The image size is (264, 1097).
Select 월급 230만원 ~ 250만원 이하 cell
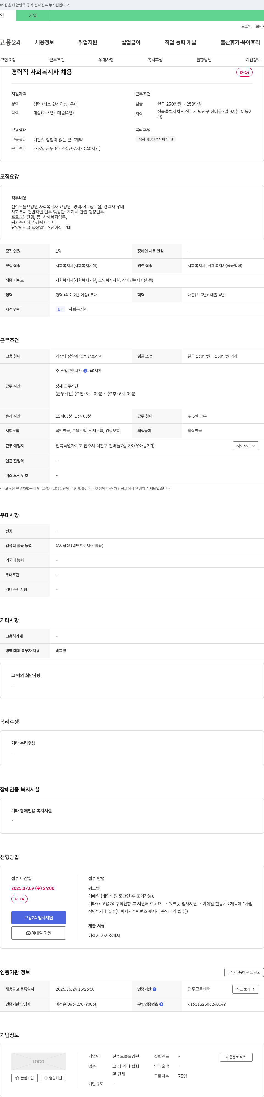click(x=213, y=356)
